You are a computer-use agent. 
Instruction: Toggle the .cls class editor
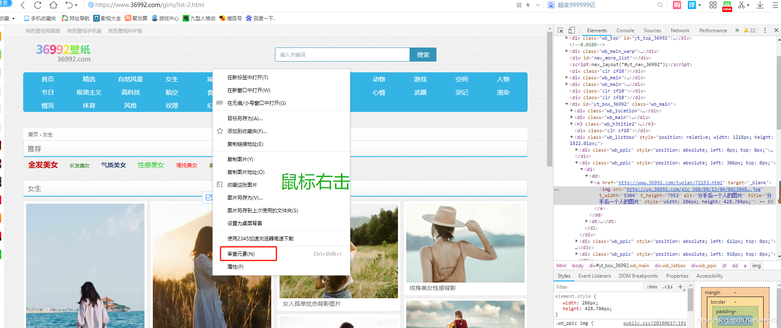[667, 287]
